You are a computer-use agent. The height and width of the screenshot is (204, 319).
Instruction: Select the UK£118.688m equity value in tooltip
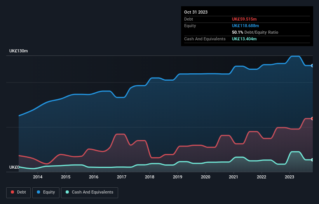point(246,26)
